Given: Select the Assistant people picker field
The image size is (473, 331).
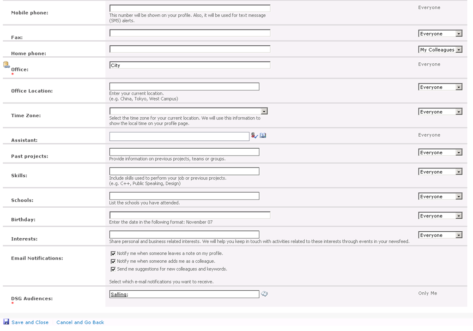Looking at the screenshot, I should [x=179, y=136].
